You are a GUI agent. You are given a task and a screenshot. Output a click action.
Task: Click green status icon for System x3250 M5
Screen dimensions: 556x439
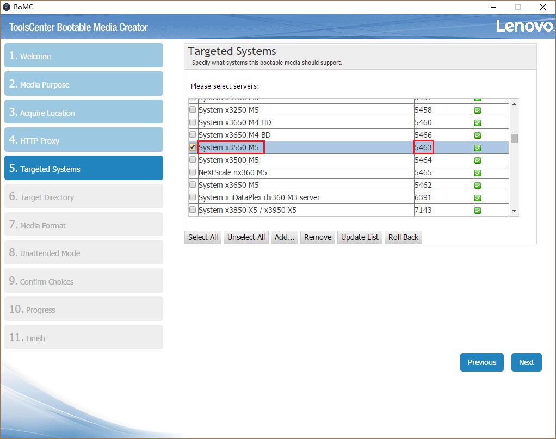click(x=478, y=110)
